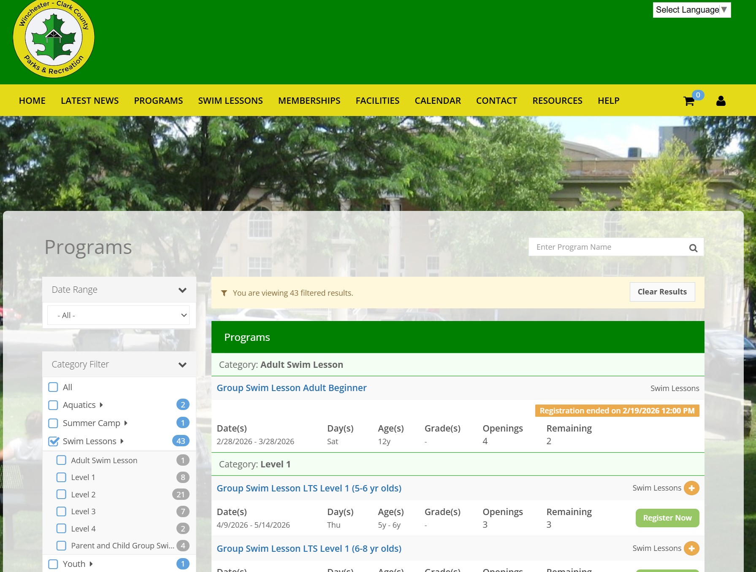
Task: Check the Level 2 filter checkbox
Action: pyautogui.click(x=61, y=494)
